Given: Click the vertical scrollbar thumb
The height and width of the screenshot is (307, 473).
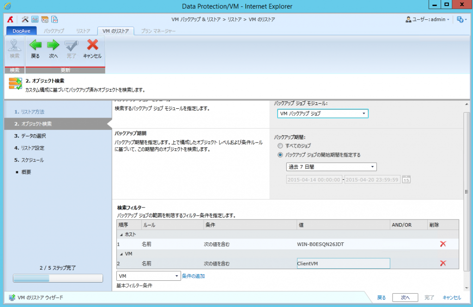Looking at the screenshot, I should [467, 191].
